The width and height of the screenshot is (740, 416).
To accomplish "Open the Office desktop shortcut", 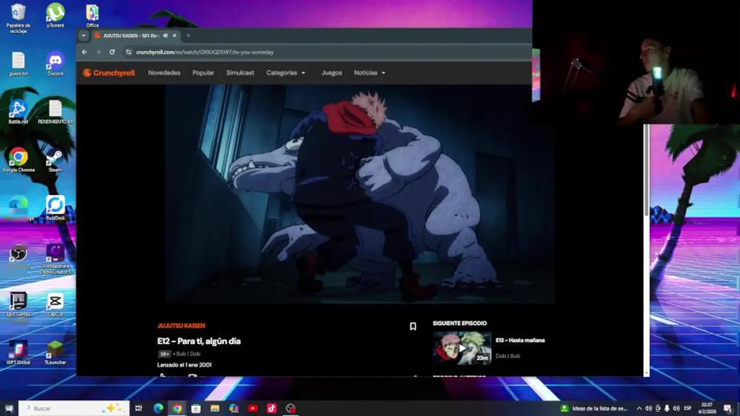I will (92, 16).
